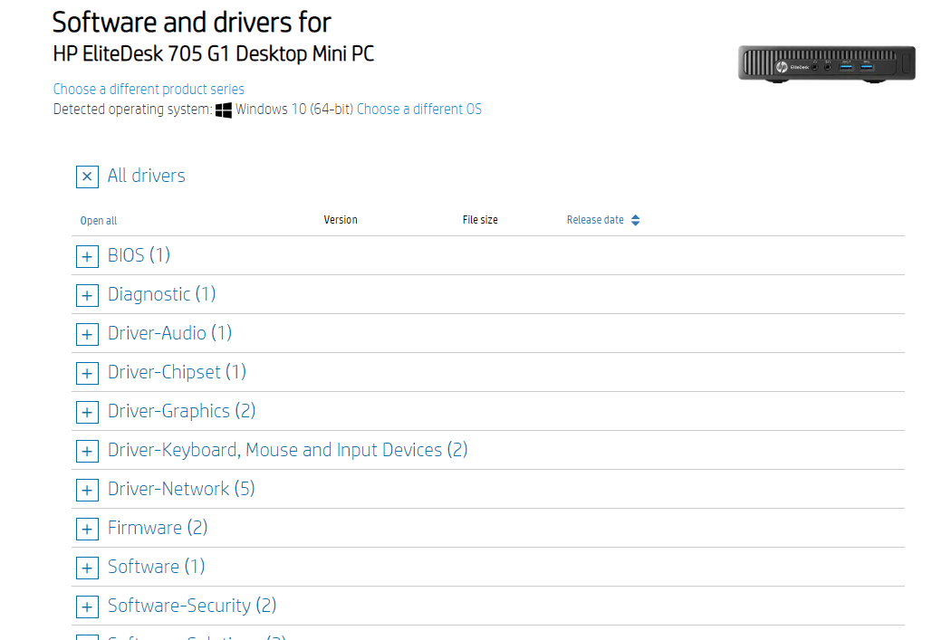
Task: Expand the Driver-Chipset (1) category
Action: (87, 373)
